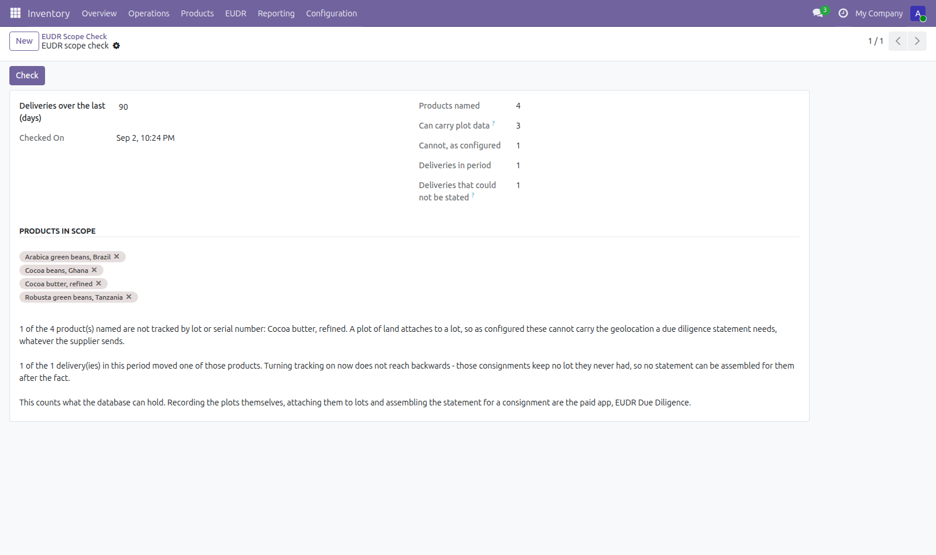Screen dimensions: 936x555
Task: Open the Overview menu
Action: click(x=99, y=13)
